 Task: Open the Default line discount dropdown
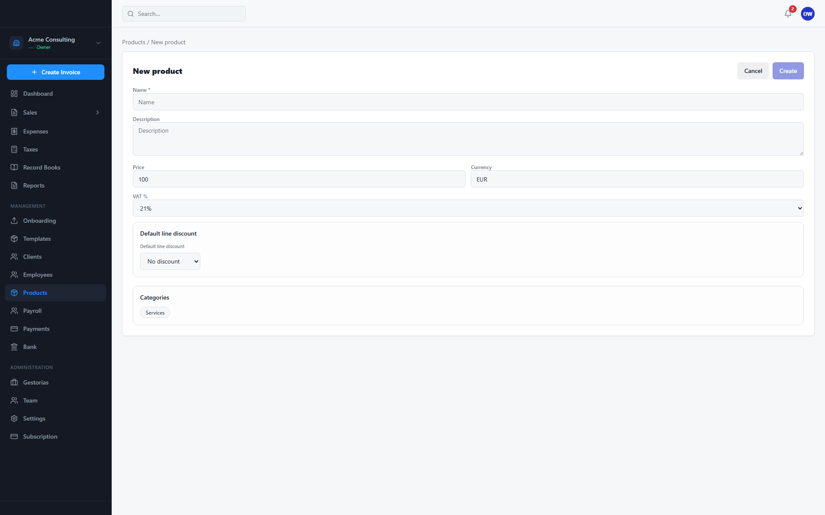point(170,261)
